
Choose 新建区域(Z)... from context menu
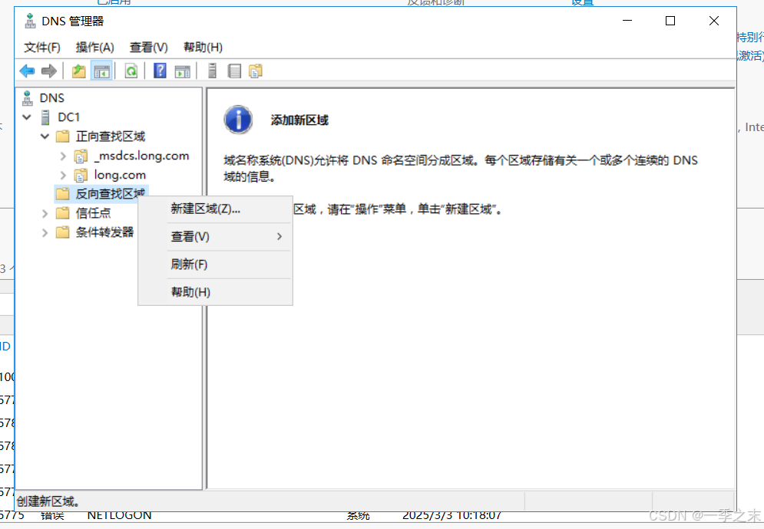[x=215, y=209]
